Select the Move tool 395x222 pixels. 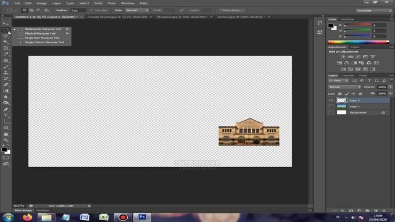[6, 23]
